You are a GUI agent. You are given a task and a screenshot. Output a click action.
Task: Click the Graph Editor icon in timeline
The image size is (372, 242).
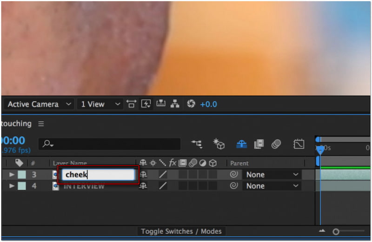pos(299,144)
